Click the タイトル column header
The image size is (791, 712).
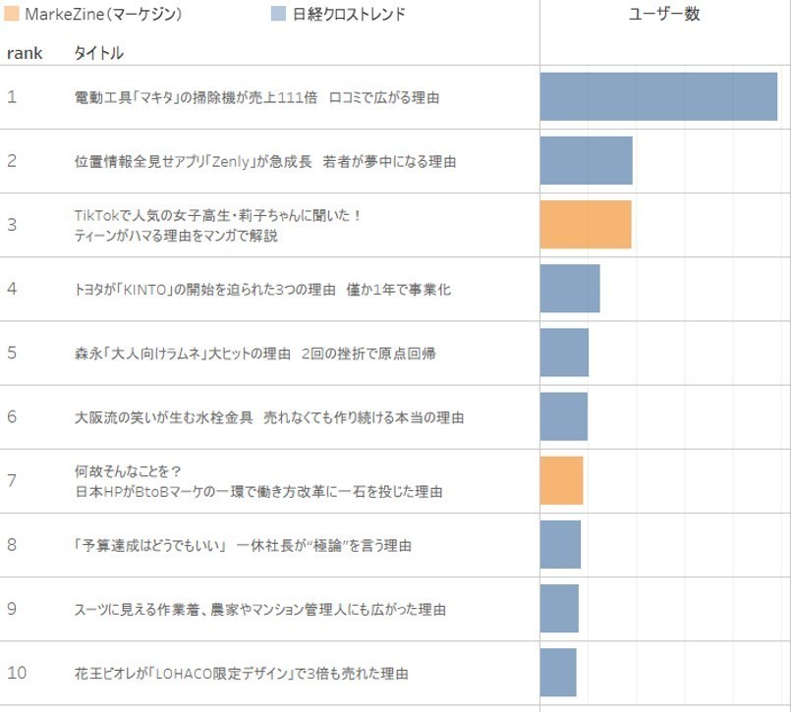pyautogui.click(x=98, y=53)
